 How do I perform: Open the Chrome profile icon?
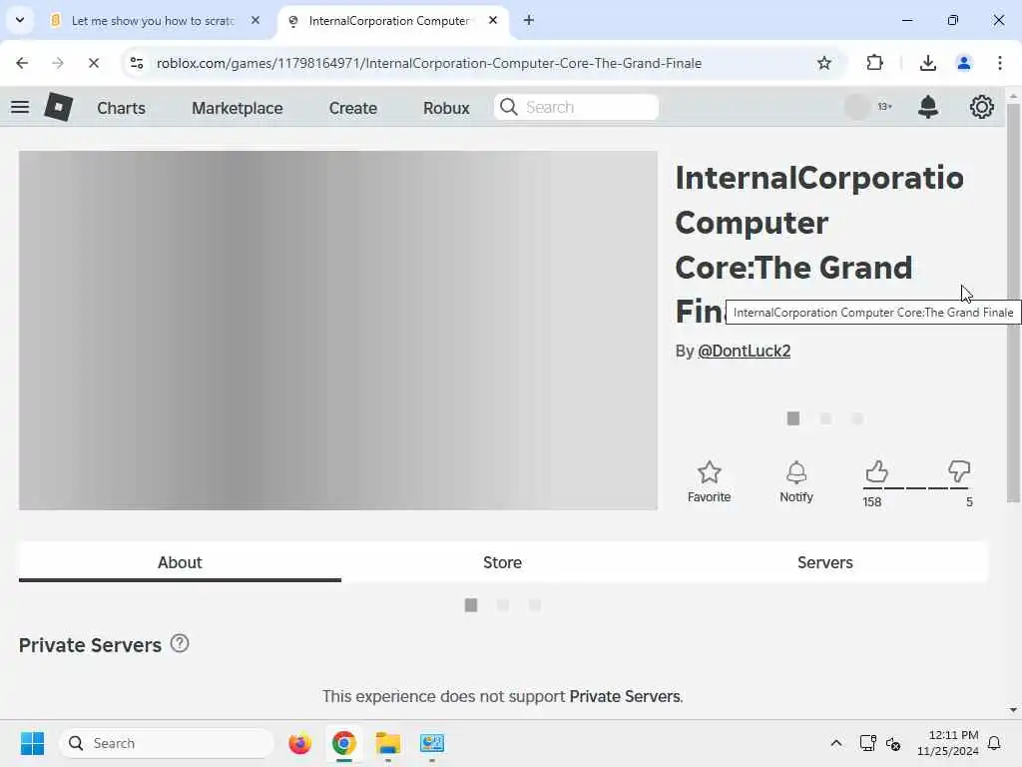(963, 63)
